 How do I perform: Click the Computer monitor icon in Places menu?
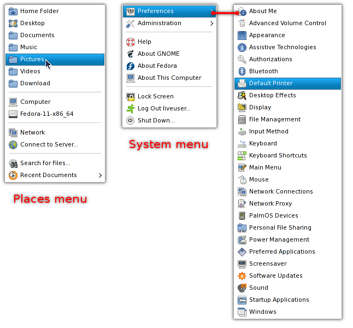pos(13,102)
